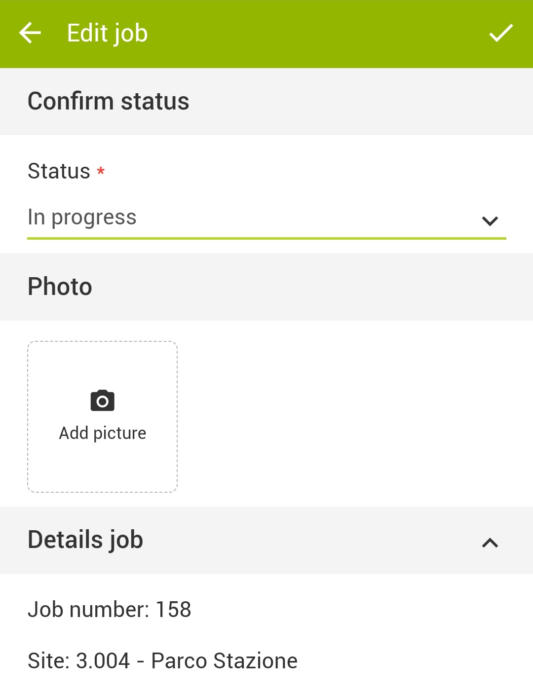Image resolution: width=533 pixels, height=692 pixels.
Task: Click the "Edit job" screen title
Action: pyautogui.click(x=107, y=34)
